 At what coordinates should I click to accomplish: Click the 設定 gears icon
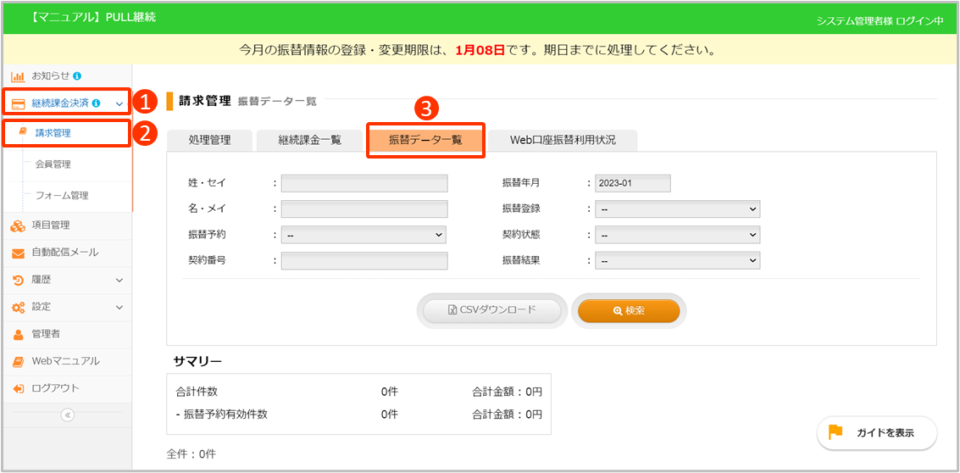(x=17, y=307)
